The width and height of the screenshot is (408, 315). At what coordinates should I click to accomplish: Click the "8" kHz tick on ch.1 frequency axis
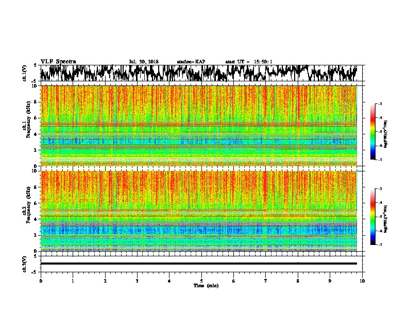pos(36,102)
